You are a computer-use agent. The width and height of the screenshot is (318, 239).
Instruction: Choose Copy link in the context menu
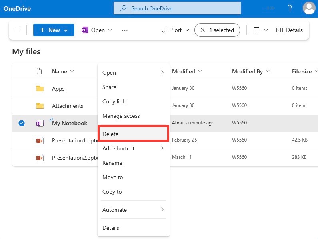[134, 101]
